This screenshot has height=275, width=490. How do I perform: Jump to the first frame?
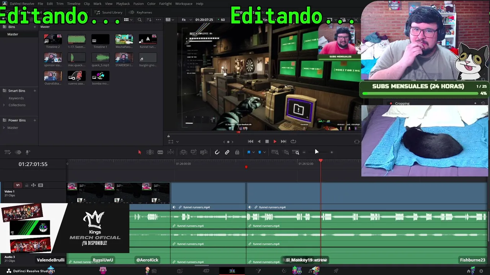point(250,141)
